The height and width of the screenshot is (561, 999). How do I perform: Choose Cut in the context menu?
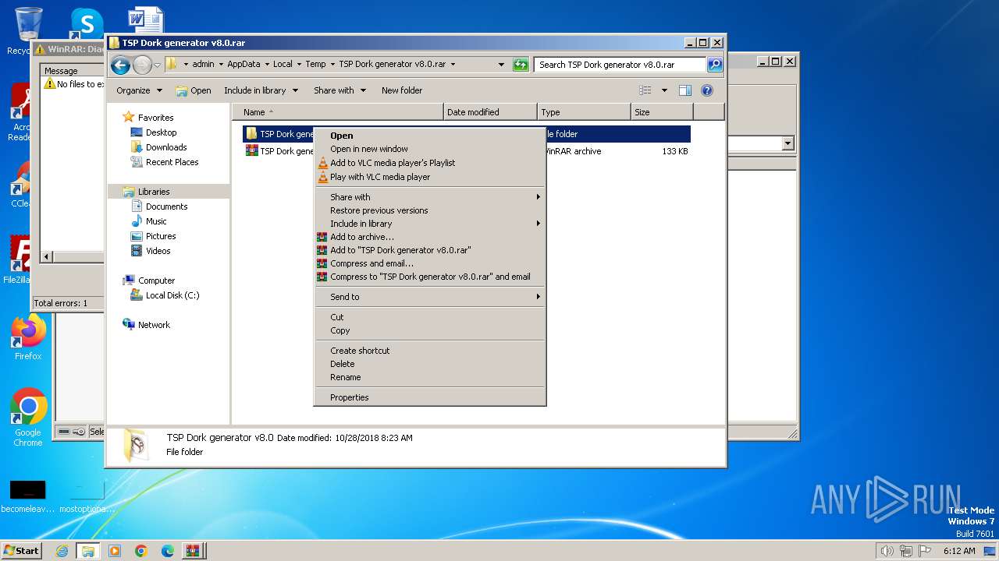tap(429, 317)
